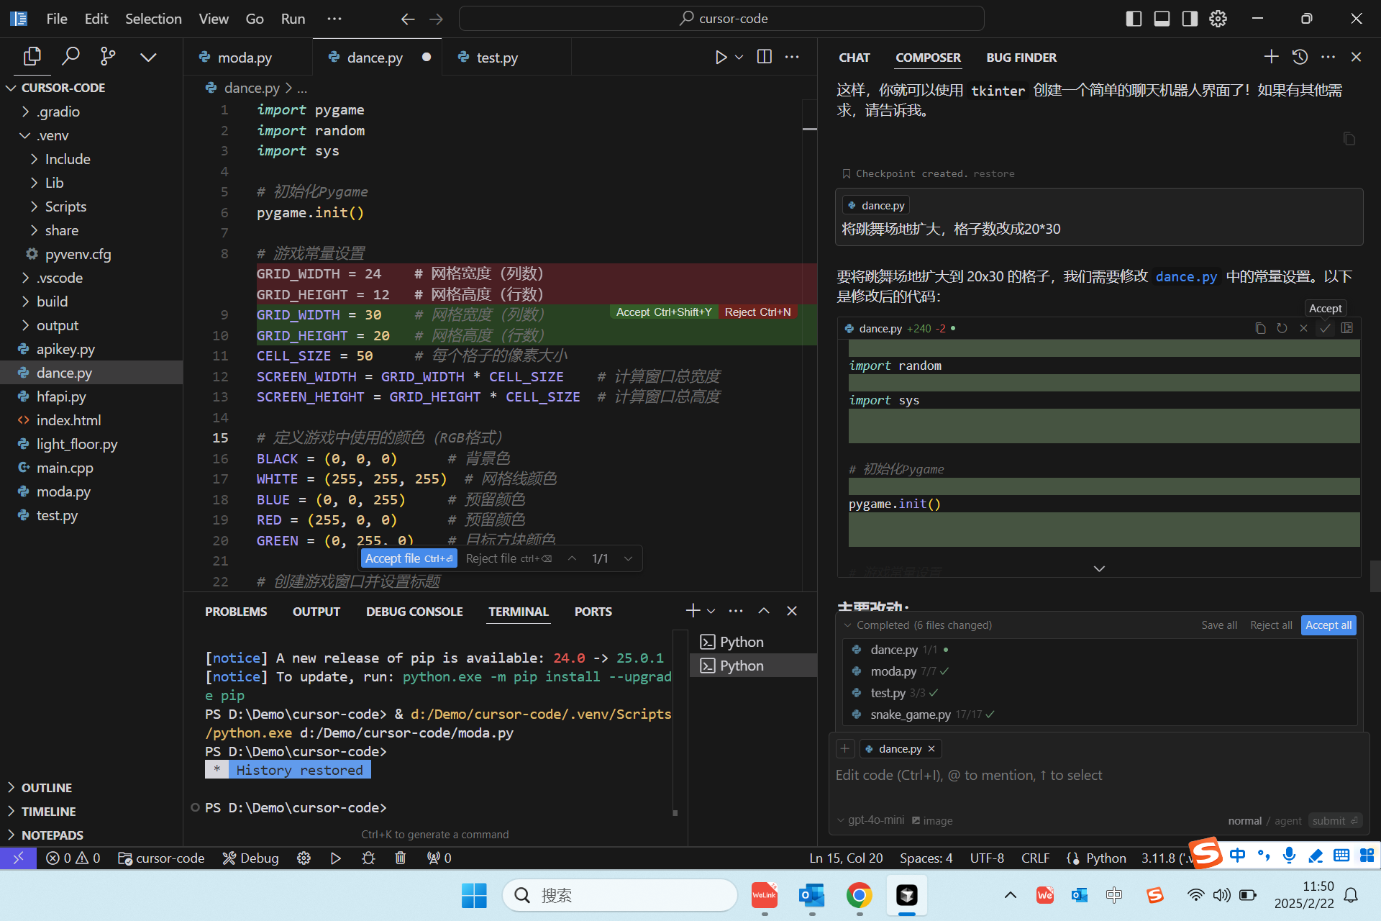Image resolution: width=1381 pixels, height=921 pixels.
Task: Click the editor minimap scrollbar slider
Action: point(809,128)
